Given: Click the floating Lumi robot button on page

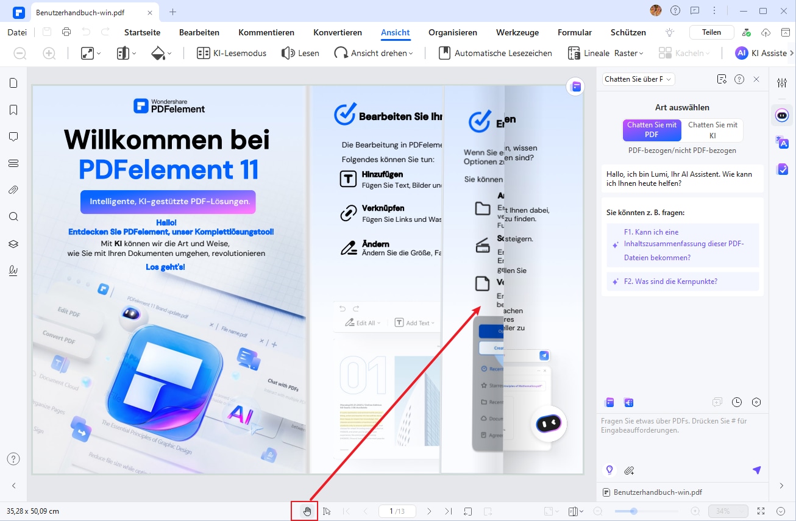Looking at the screenshot, I should click(x=549, y=423).
